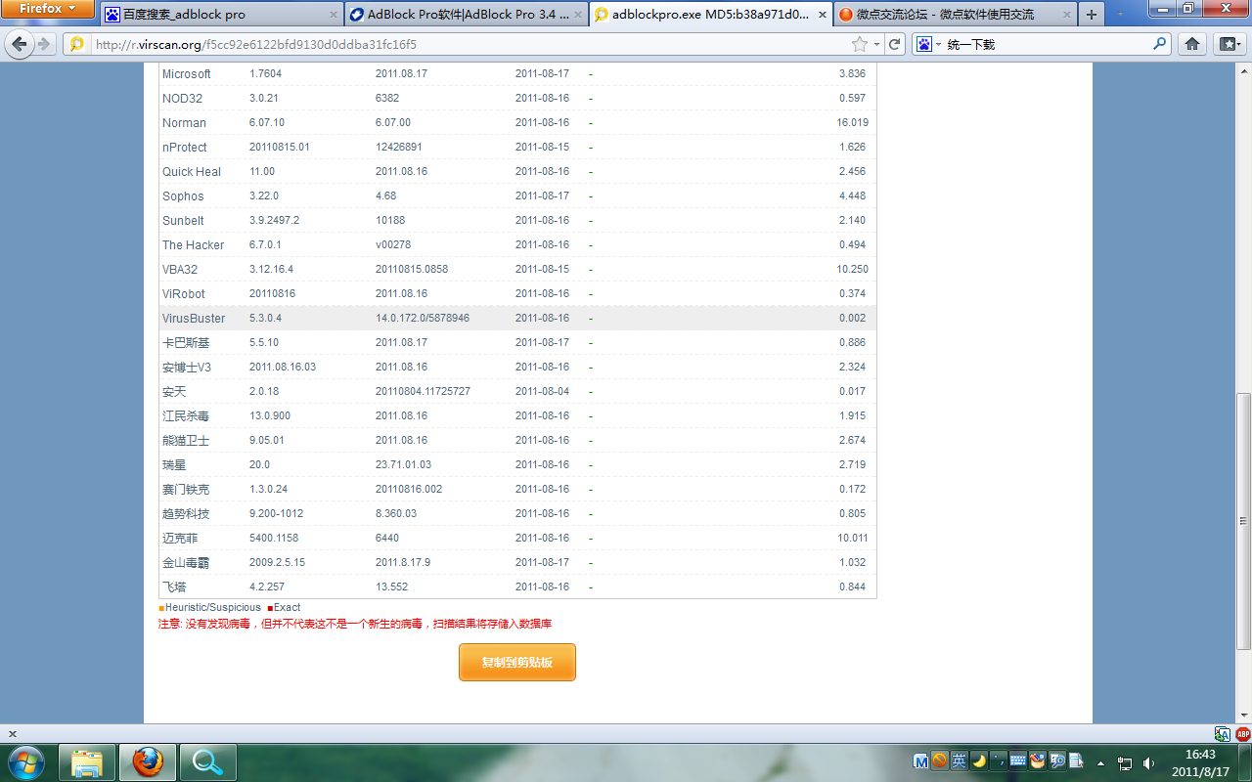
Task: Click the blue M tray icon
Action: 920,760
